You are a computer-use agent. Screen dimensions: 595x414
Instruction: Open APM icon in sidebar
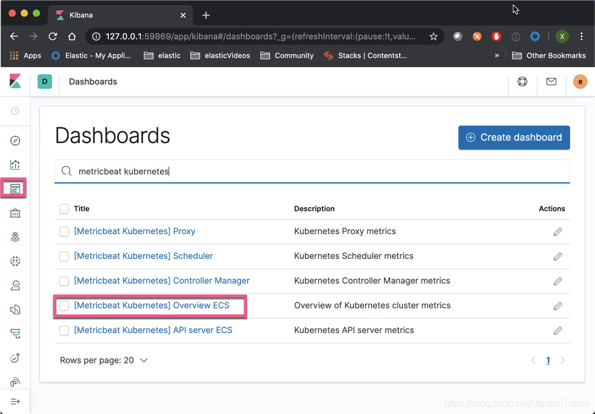click(x=14, y=334)
